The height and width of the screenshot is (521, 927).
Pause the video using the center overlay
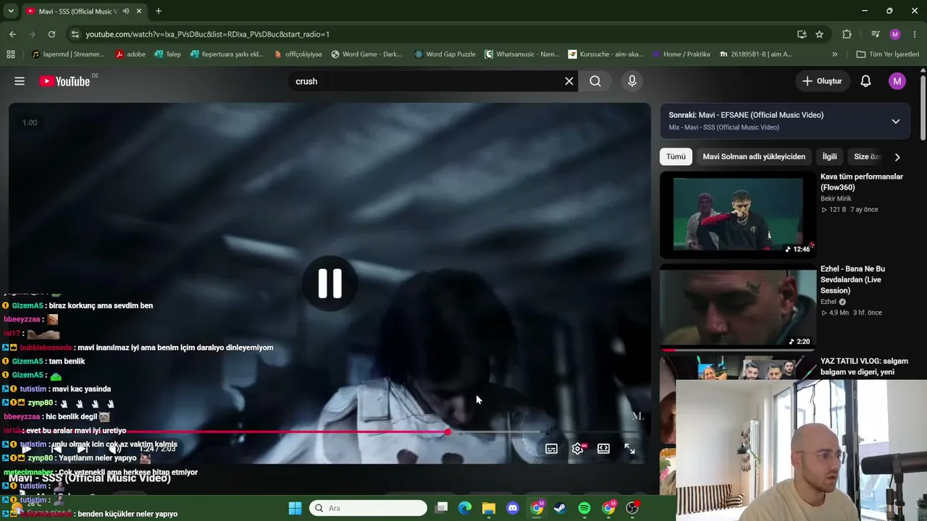(x=330, y=283)
